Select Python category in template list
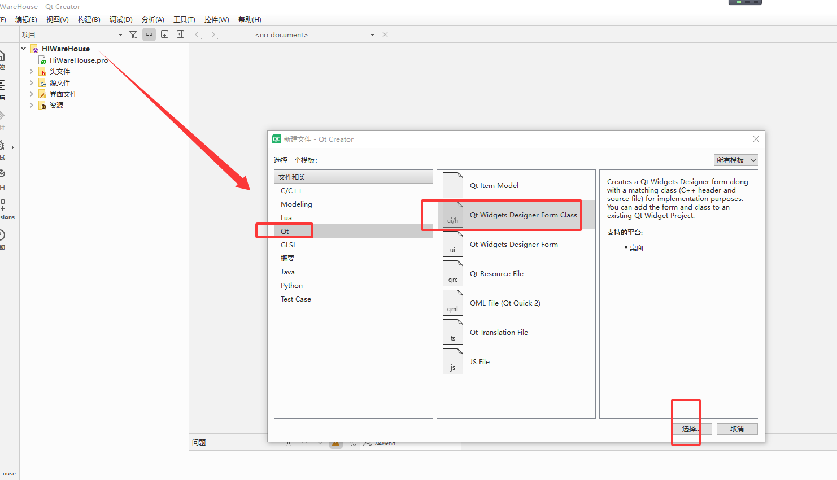Viewport: 837px width, 480px height. (x=354, y=285)
